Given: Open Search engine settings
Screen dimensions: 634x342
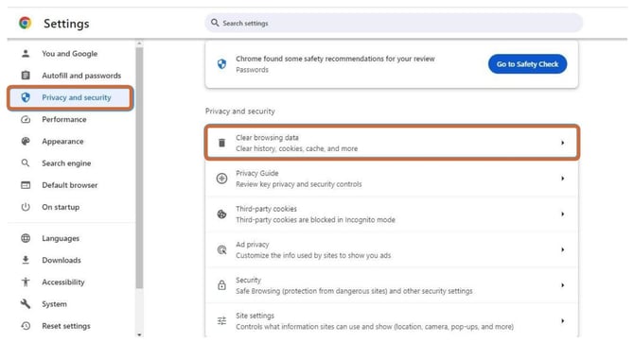Looking at the screenshot, I should tap(66, 163).
